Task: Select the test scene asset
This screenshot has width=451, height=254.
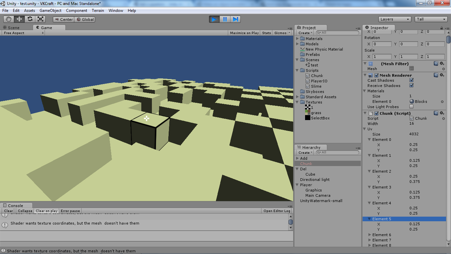Action: click(312, 65)
